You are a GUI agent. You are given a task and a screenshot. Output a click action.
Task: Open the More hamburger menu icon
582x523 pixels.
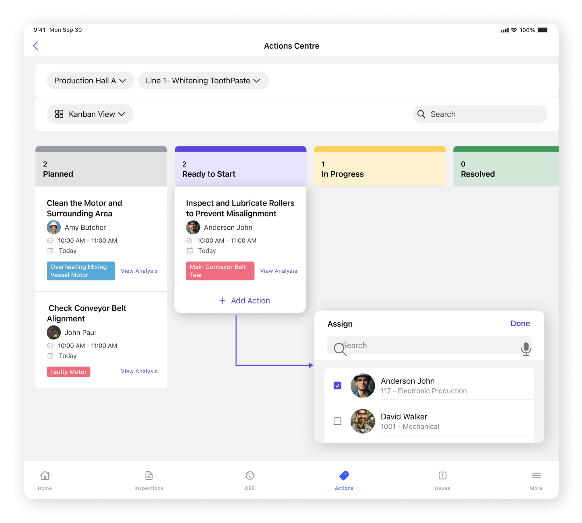536,476
